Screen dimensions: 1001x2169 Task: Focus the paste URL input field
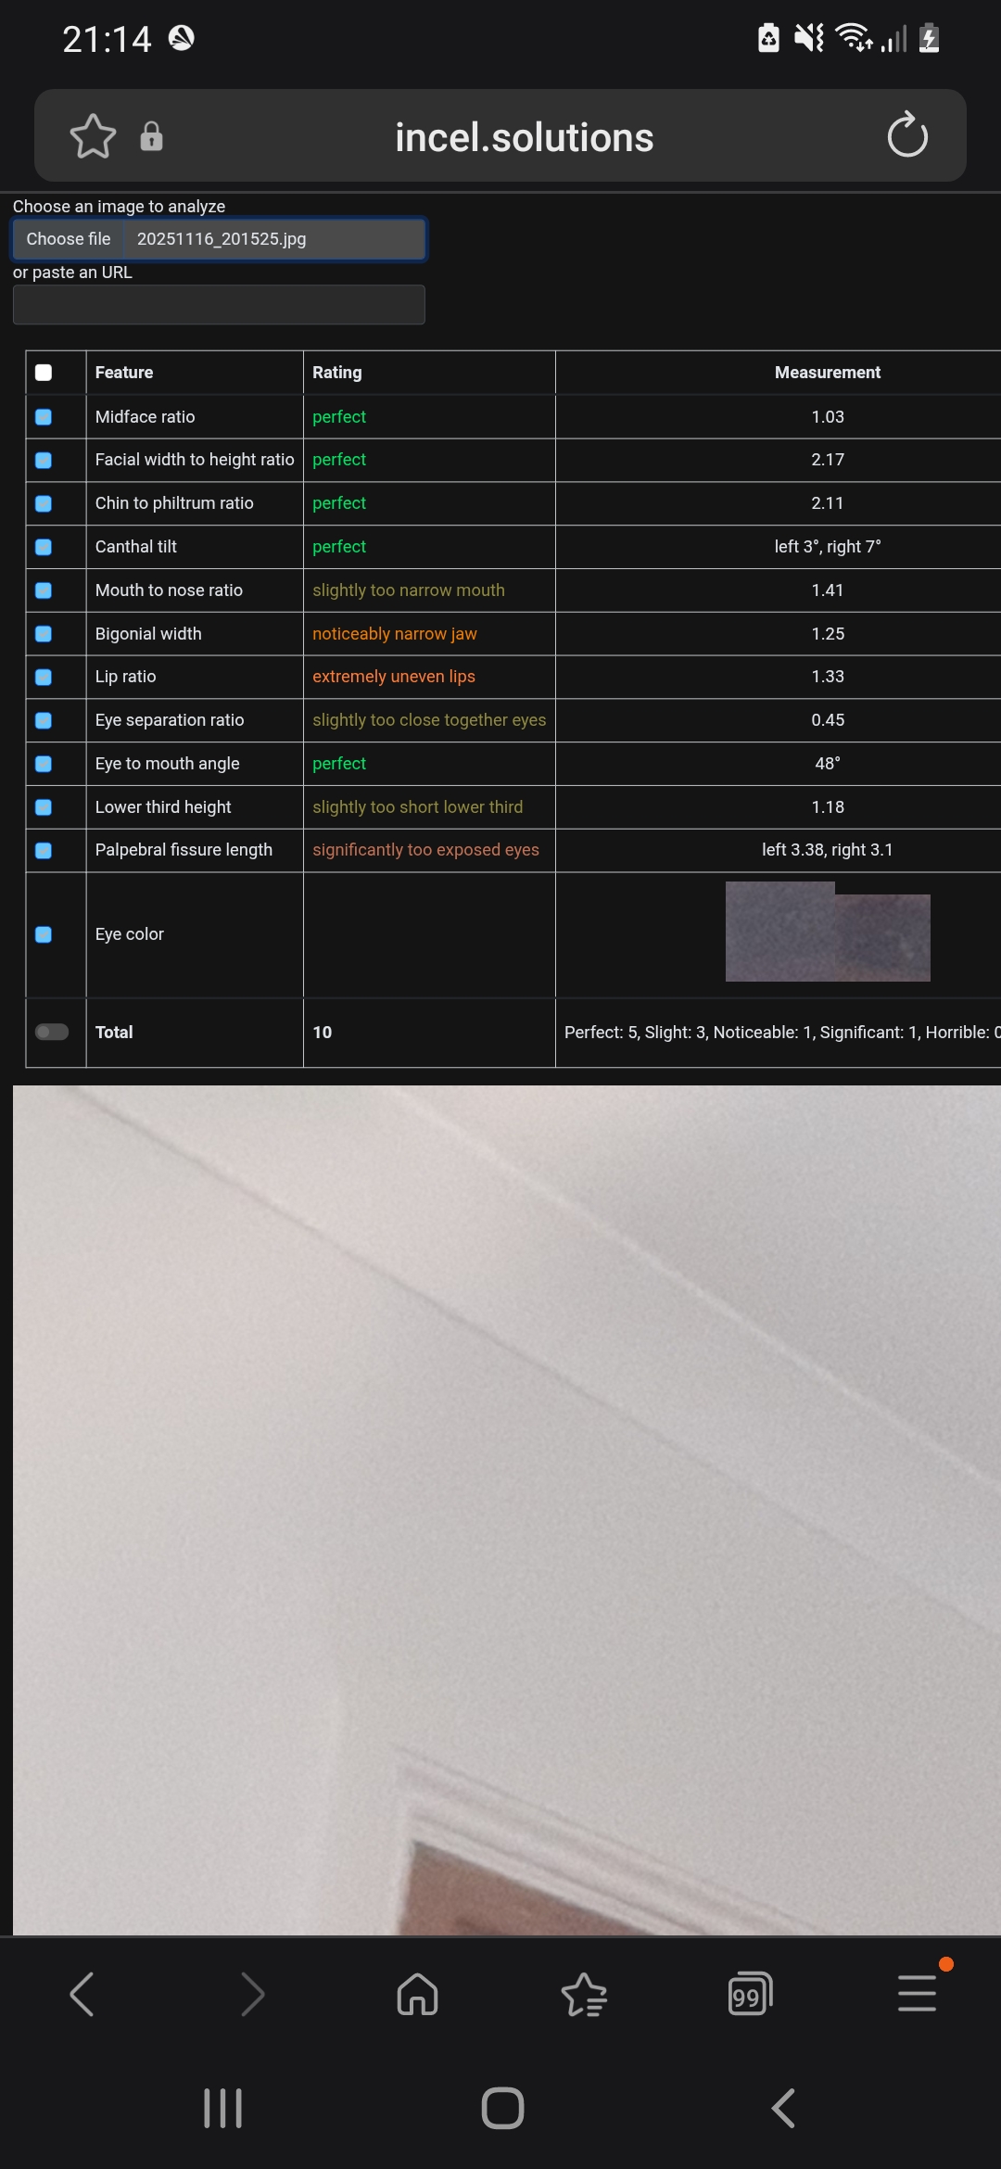tap(219, 305)
